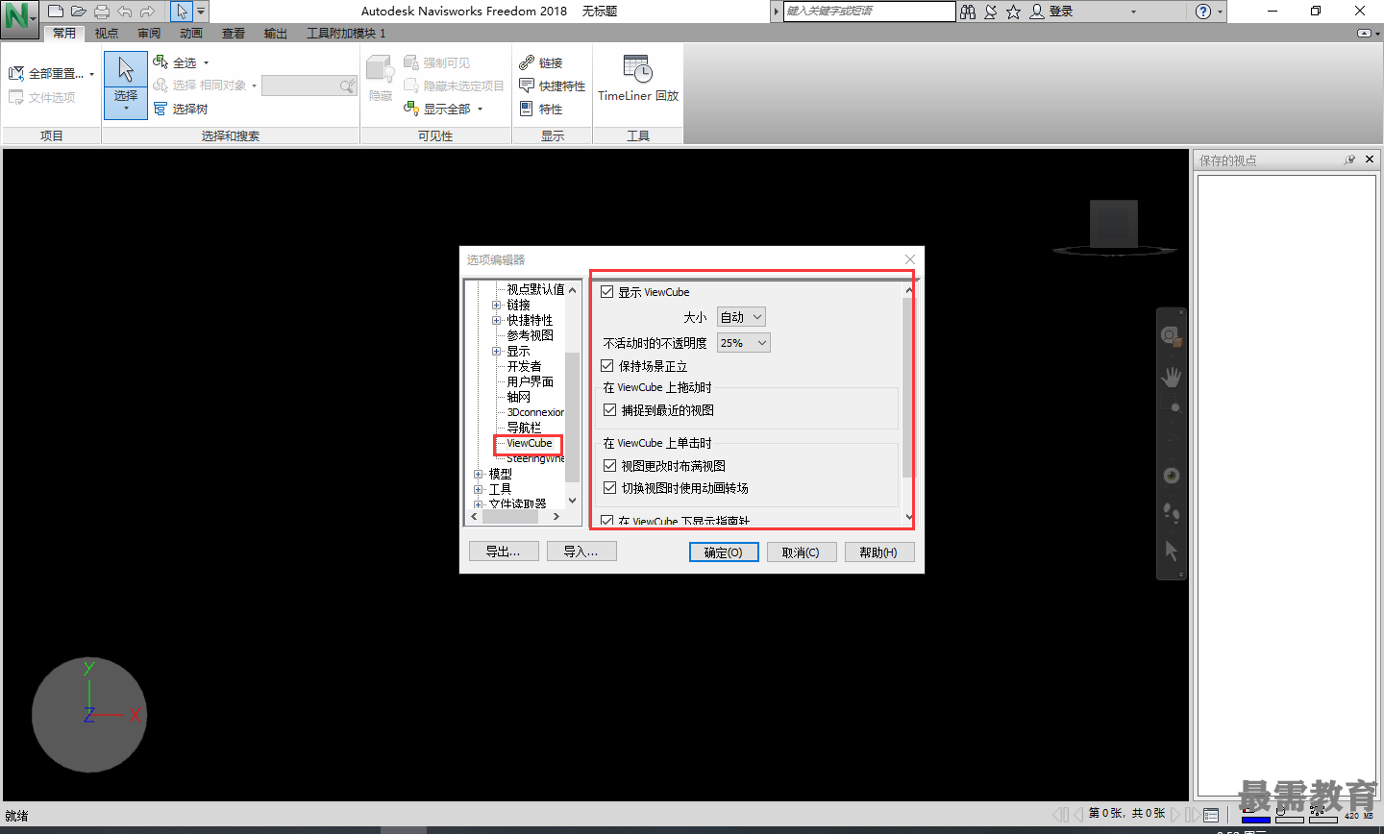Click the 全选 (Select All) icon
This screenshot has height=834, width=1384.
(161, 62)
